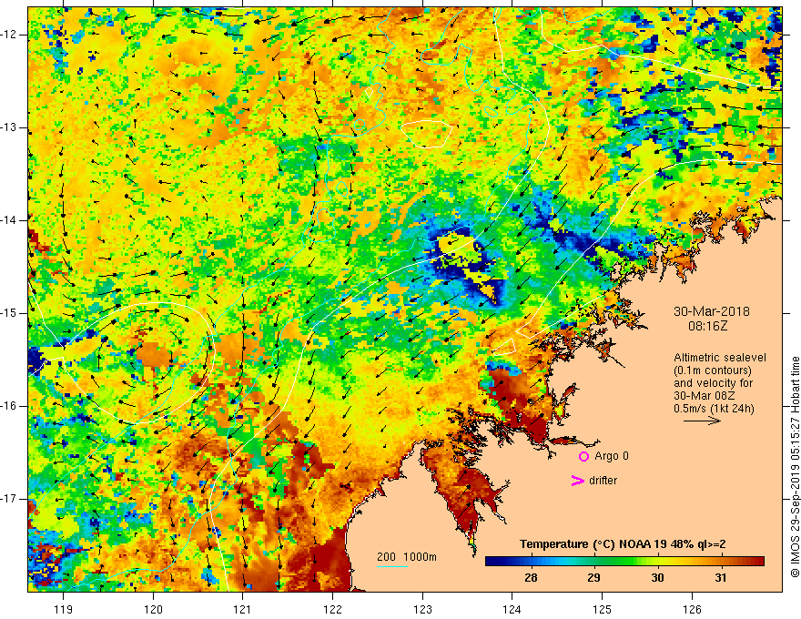
Task: Click the latitude -17 axis label
Action: click(x=9, y=499)
